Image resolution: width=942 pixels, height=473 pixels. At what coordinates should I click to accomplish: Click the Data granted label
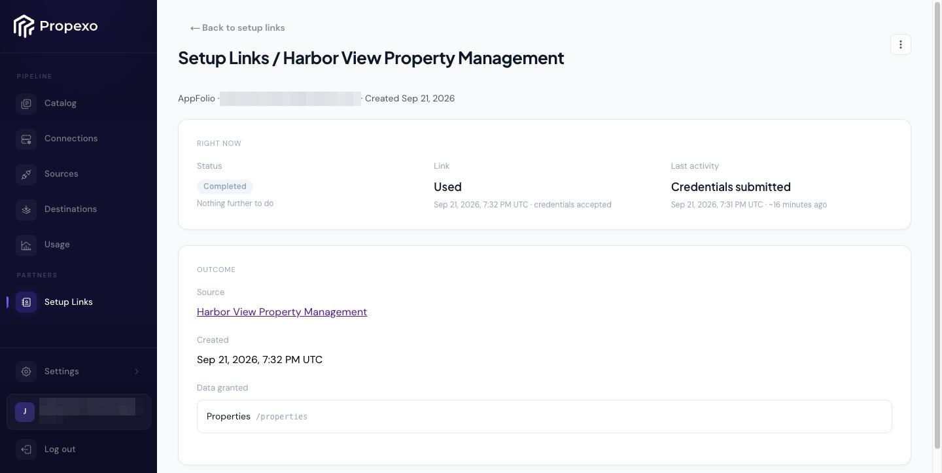tap(222, 388)
